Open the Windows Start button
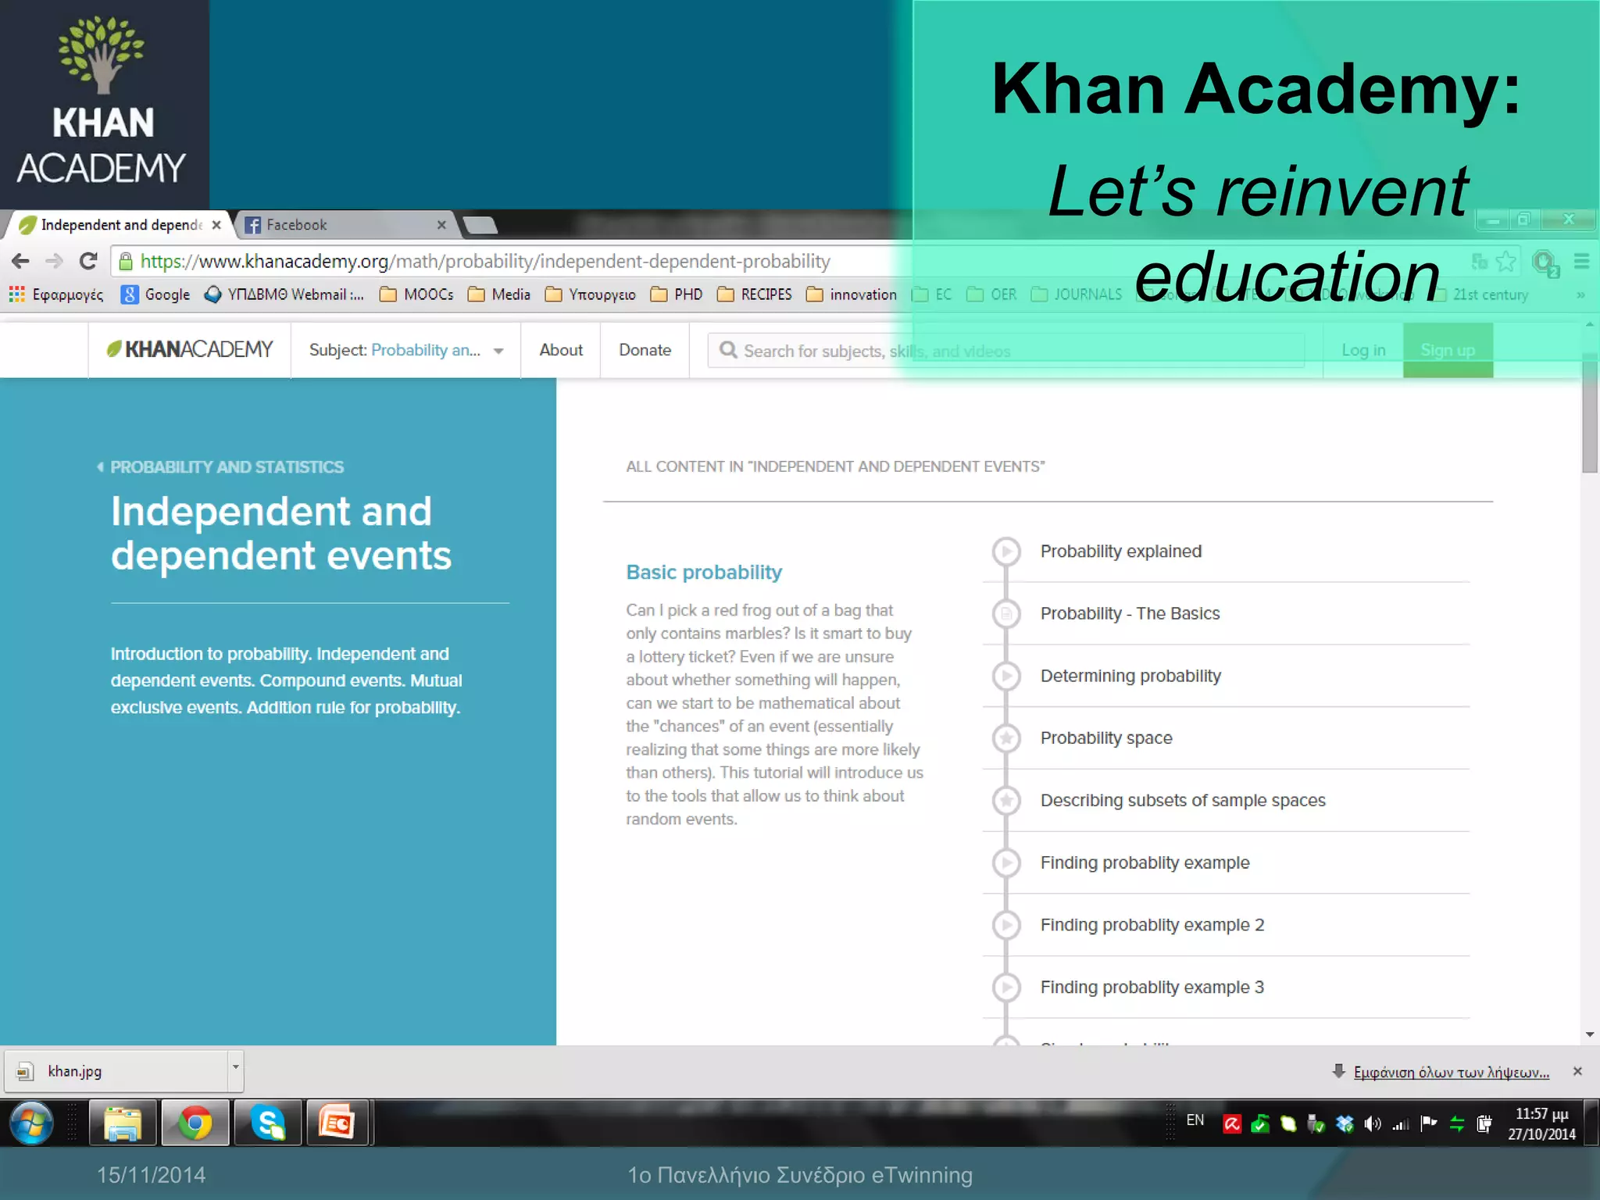 coord(31,1123)
